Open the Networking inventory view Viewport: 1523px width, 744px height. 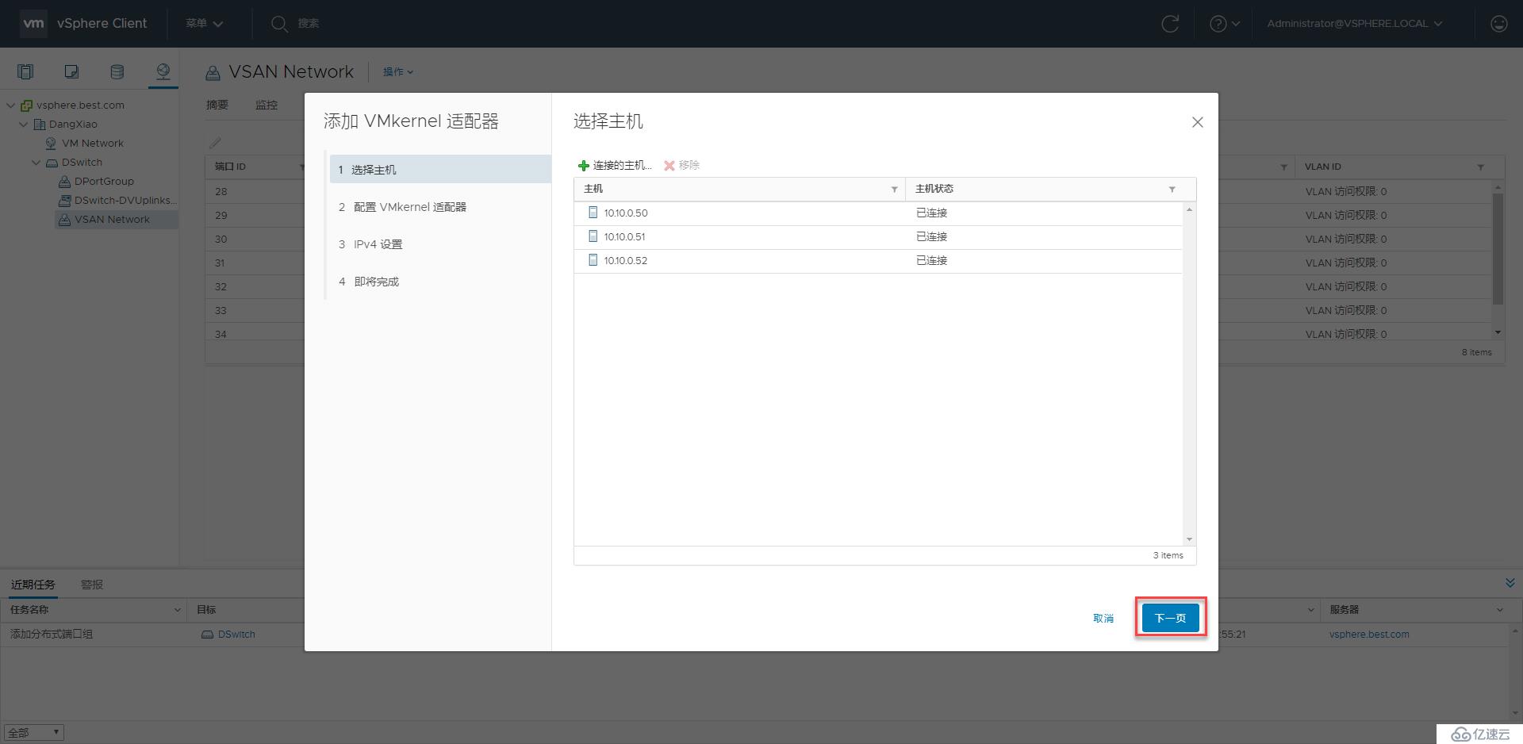(163, 72)
